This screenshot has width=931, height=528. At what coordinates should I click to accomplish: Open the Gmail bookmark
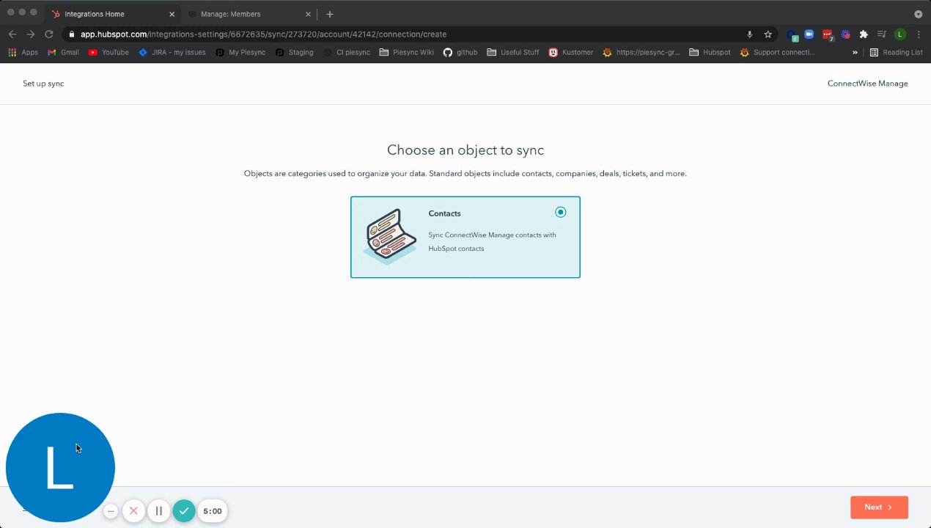[63, 53]
